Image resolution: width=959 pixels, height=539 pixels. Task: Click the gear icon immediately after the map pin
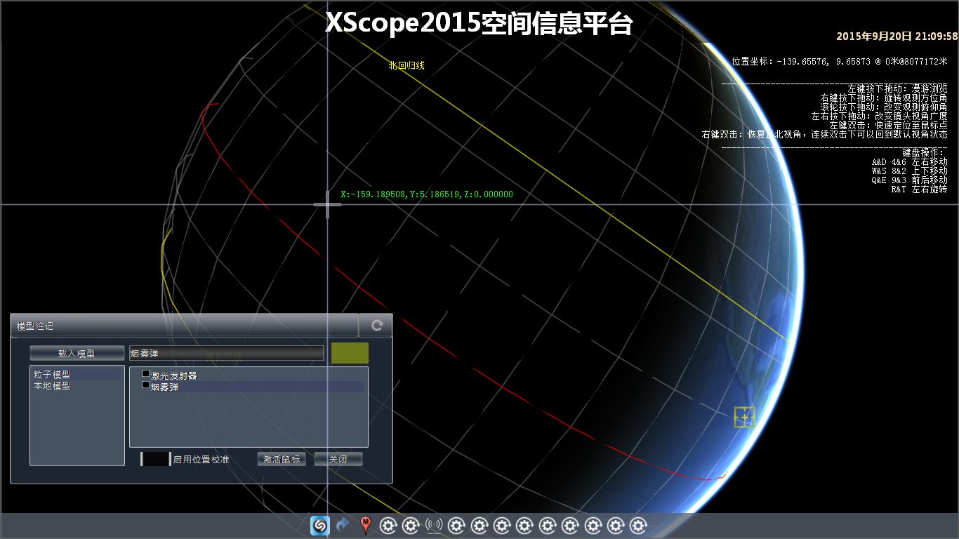click(388, 525)
